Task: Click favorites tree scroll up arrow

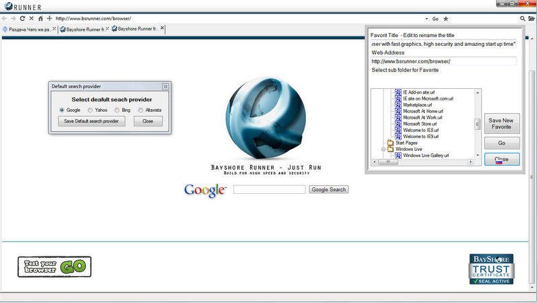Action: tap(477, 93)
